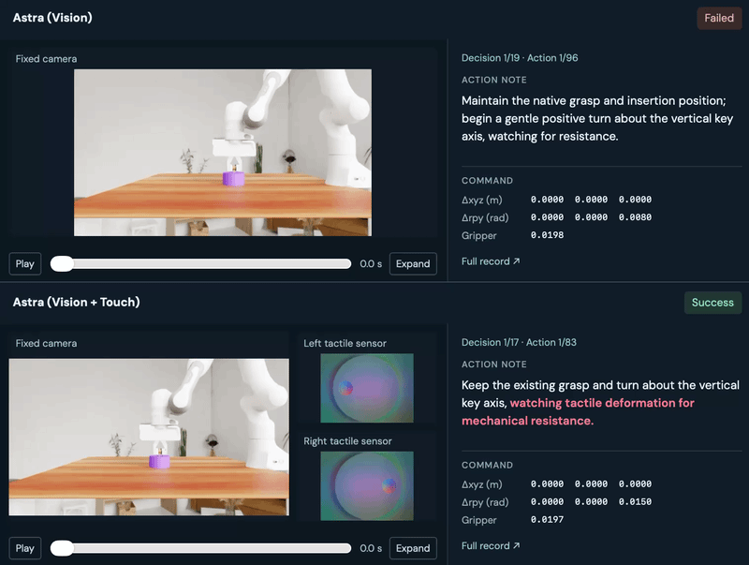Open Full record for Astra (Vision + Touch)
The image size is (749, 565).
tap(491, 546)
